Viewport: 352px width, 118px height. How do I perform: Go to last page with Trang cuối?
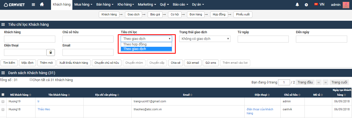point(339,82)
